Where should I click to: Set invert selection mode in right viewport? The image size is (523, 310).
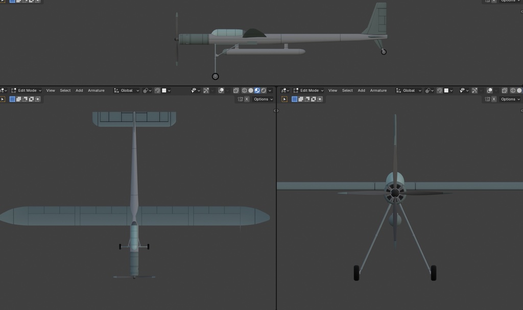pos(314,99)
